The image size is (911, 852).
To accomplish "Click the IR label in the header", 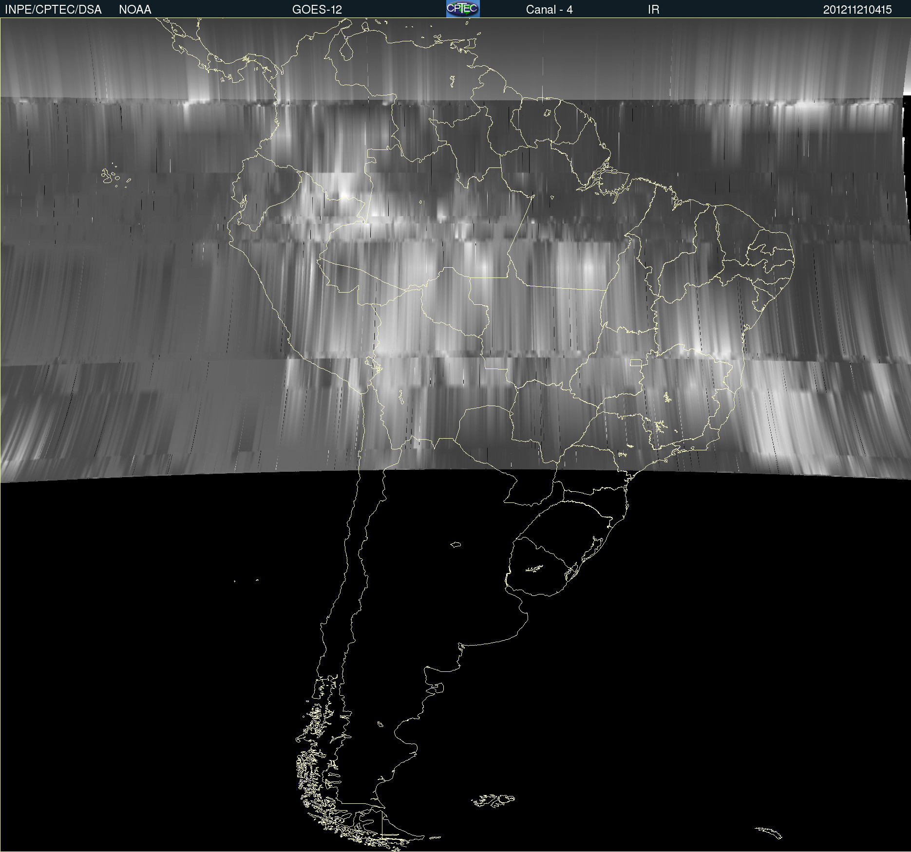I will tap(653, 10).
